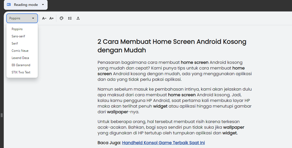Click the Baca Juga label text
Viewport: 292px width, 148px height.
(x=109, y=143)
